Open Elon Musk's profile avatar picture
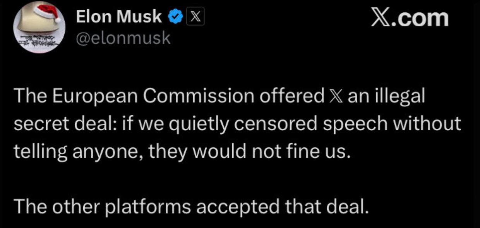Viewport: 480px width, 228px height. click(39, 28)
